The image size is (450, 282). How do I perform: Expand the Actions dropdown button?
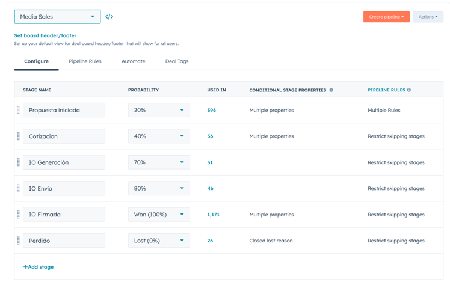pos(428,17)
